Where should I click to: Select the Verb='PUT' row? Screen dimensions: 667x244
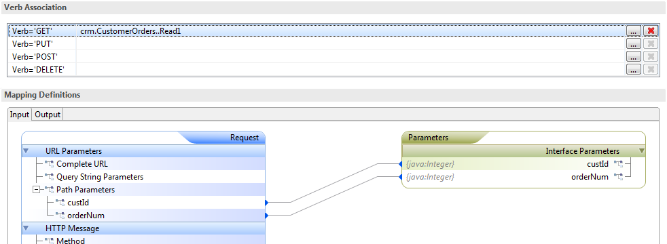(317, 43)
